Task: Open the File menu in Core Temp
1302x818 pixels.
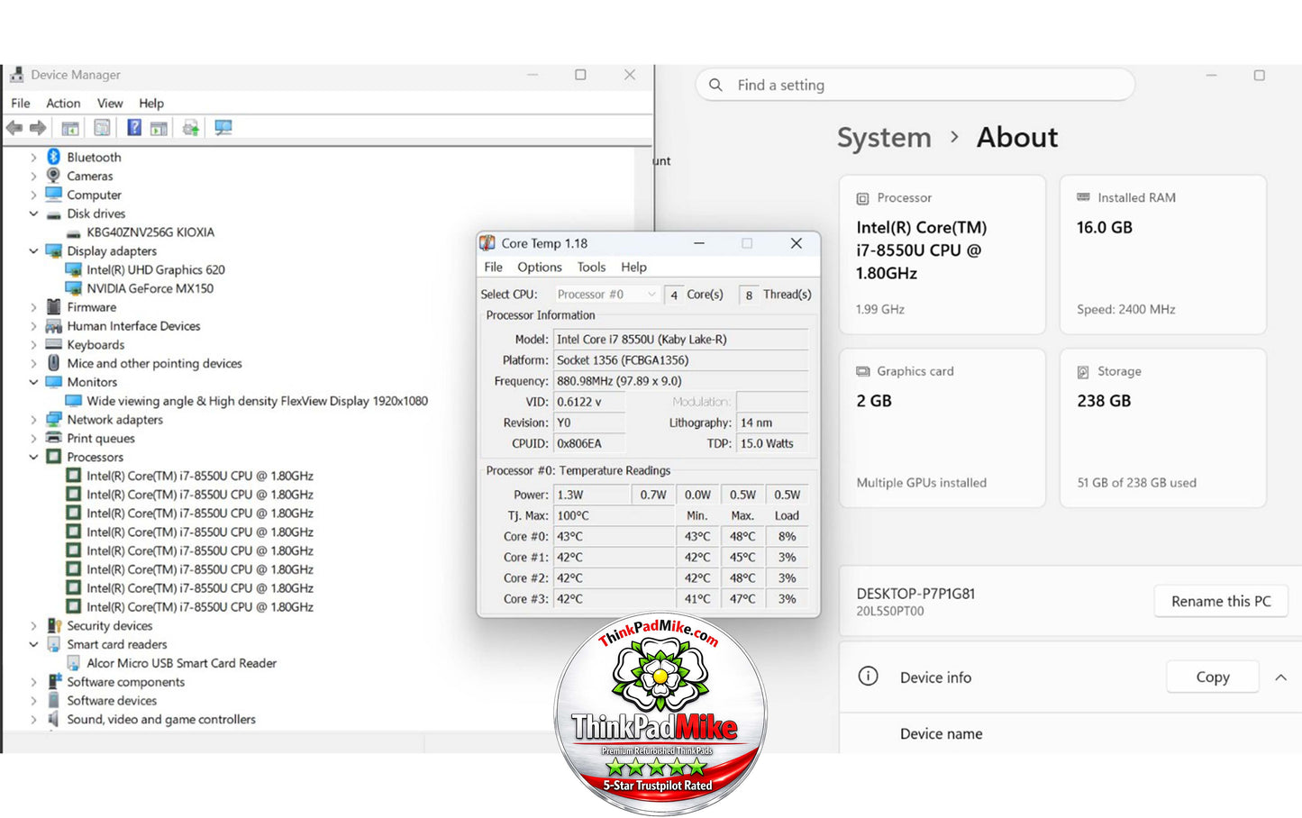Action: click(x=494, y=267)
